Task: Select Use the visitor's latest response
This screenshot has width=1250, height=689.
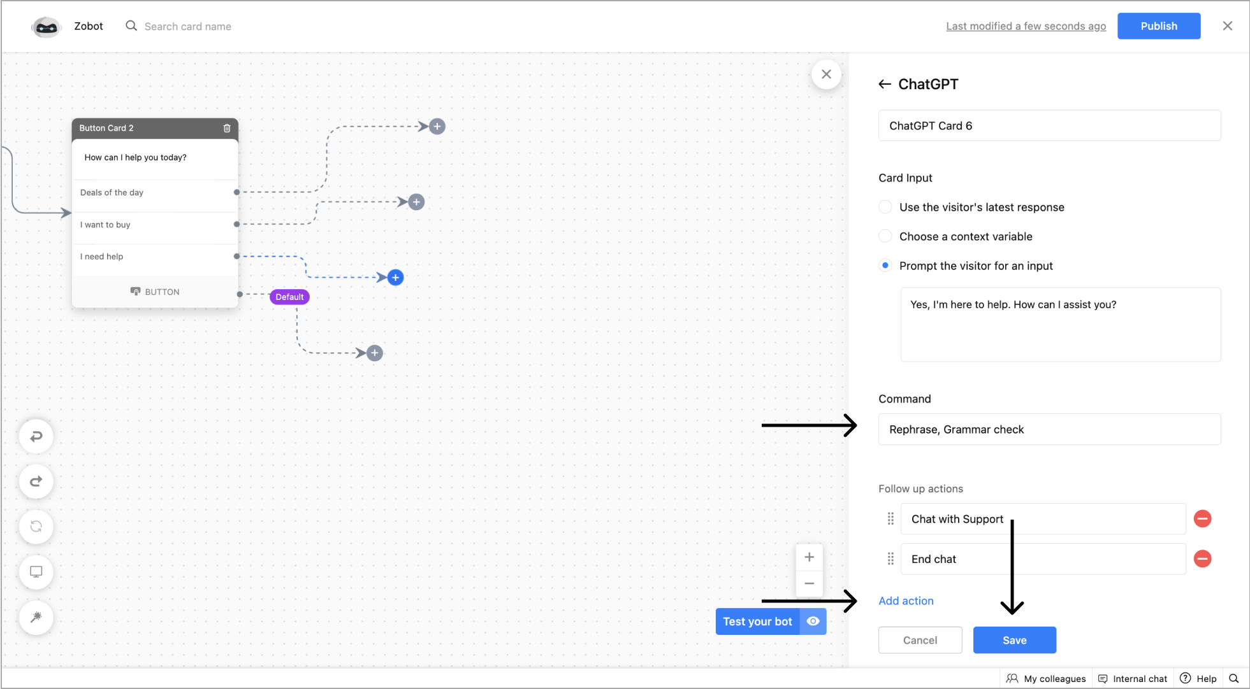Action: [x=885, y=207]
